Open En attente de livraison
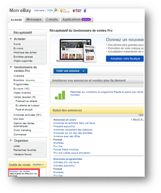 click(x=28, y=106)
